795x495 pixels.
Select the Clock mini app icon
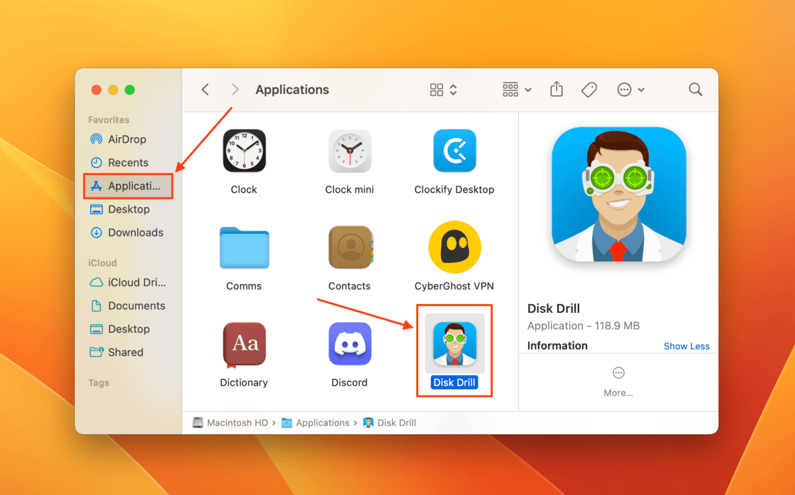click(349, 152)
